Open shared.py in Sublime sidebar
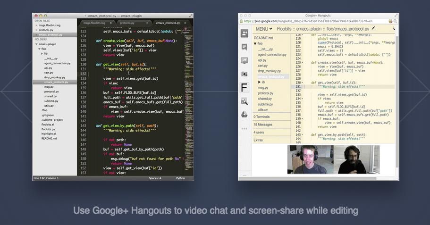The width and height of the screenshot is (430, 225). click(x=51, y=96)
